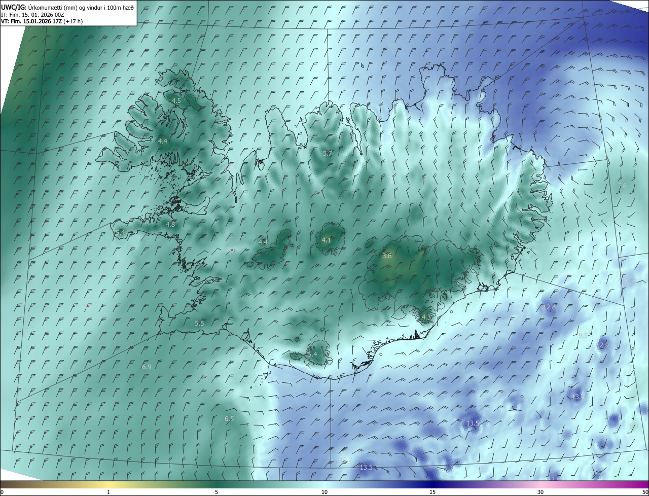Click the 1 label on color scale
This screenshot has height=496, width=649.
(x=109, y=492)
